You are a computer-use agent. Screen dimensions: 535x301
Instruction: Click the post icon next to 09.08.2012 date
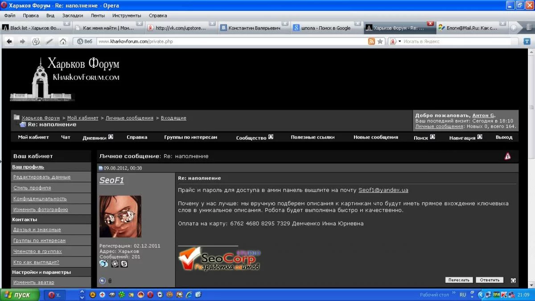(101, 168)
